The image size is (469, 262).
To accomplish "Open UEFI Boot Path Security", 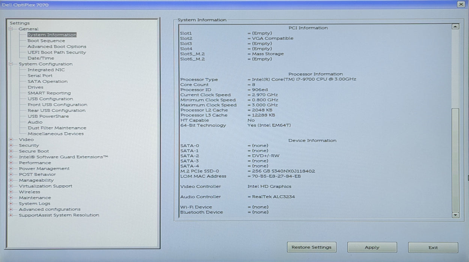I will [x=57, y=52].
